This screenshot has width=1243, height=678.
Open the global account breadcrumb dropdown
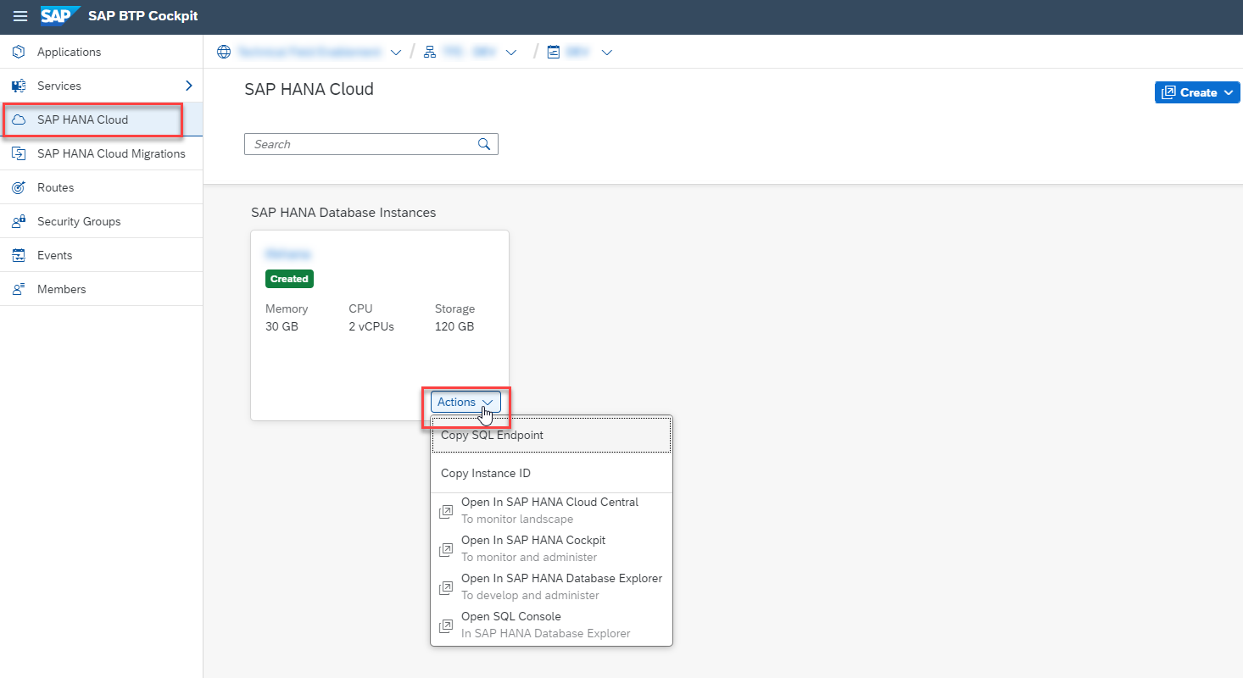(395, 53)
